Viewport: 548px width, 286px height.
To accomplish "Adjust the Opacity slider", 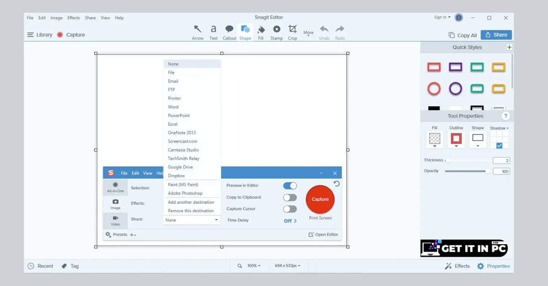I will click(x=467, y=171).
